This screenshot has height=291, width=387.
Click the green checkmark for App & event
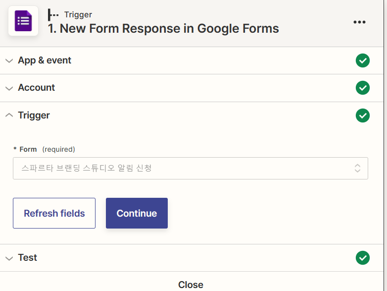click(x=363, y=60)
